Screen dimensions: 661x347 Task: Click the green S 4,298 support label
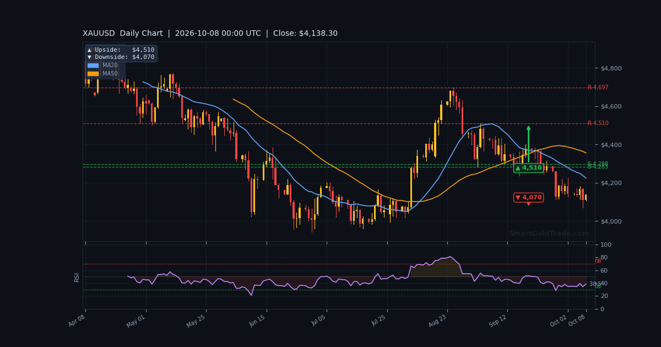click(598, 164)
